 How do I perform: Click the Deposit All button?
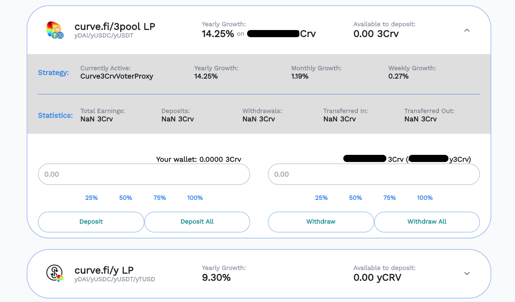(197, 222)
